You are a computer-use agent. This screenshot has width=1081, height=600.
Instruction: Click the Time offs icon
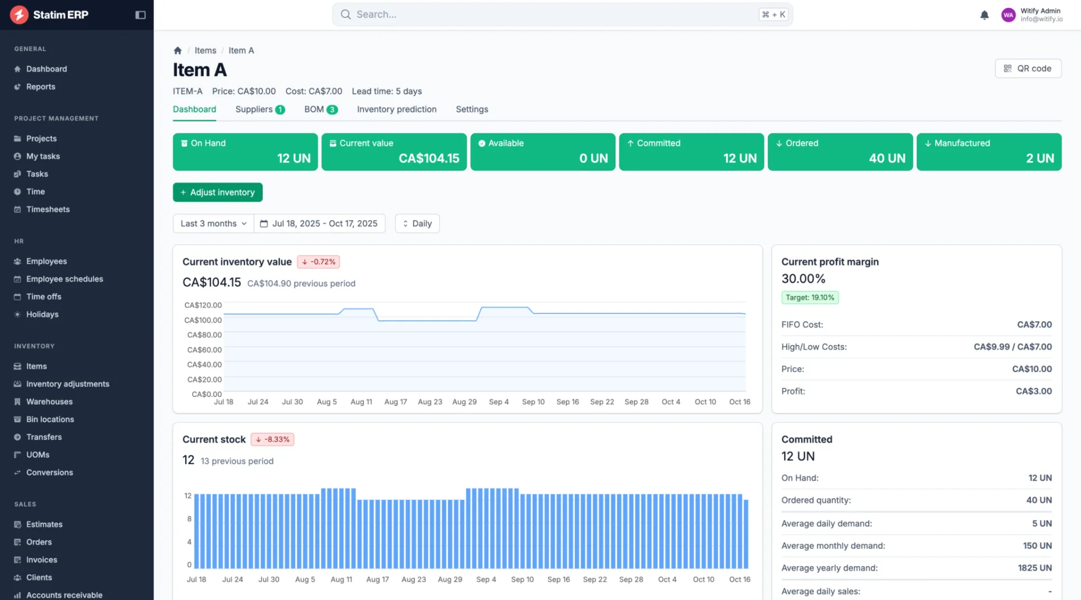pos(17,297)
